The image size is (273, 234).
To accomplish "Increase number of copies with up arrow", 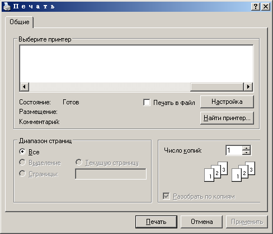I will [247, 148].
